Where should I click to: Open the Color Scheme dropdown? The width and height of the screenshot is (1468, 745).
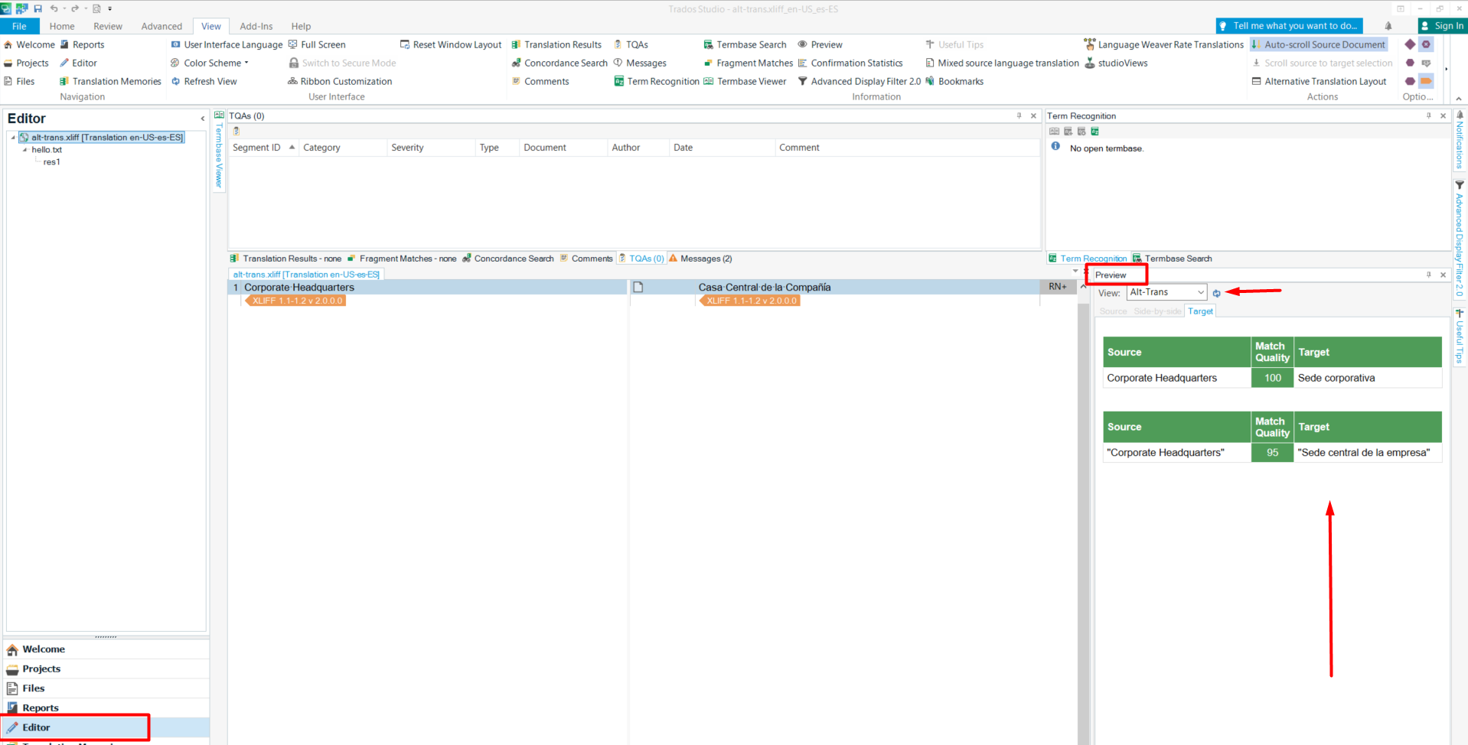[x=210, y=63]
